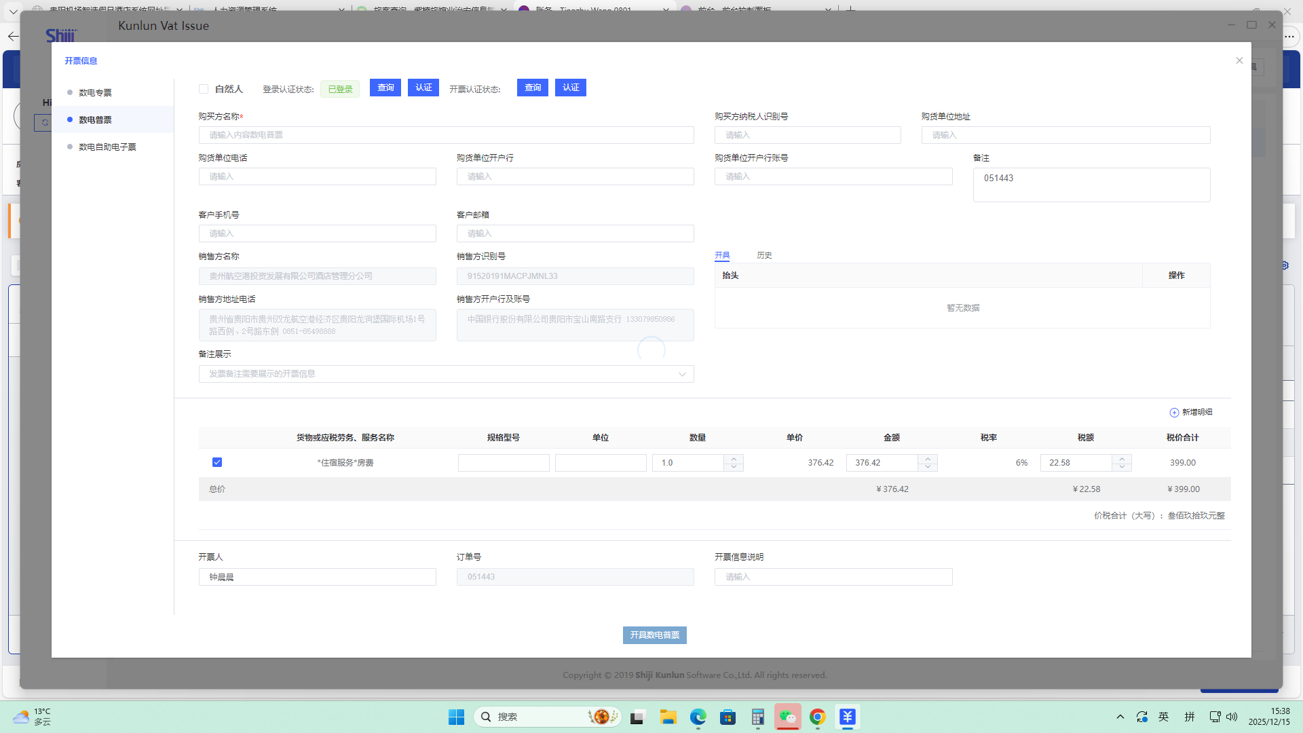Decrease 税额 value with down arrow
Image resolution: width=1303 pixels, height=733 pixels.
click(1122, 467)
